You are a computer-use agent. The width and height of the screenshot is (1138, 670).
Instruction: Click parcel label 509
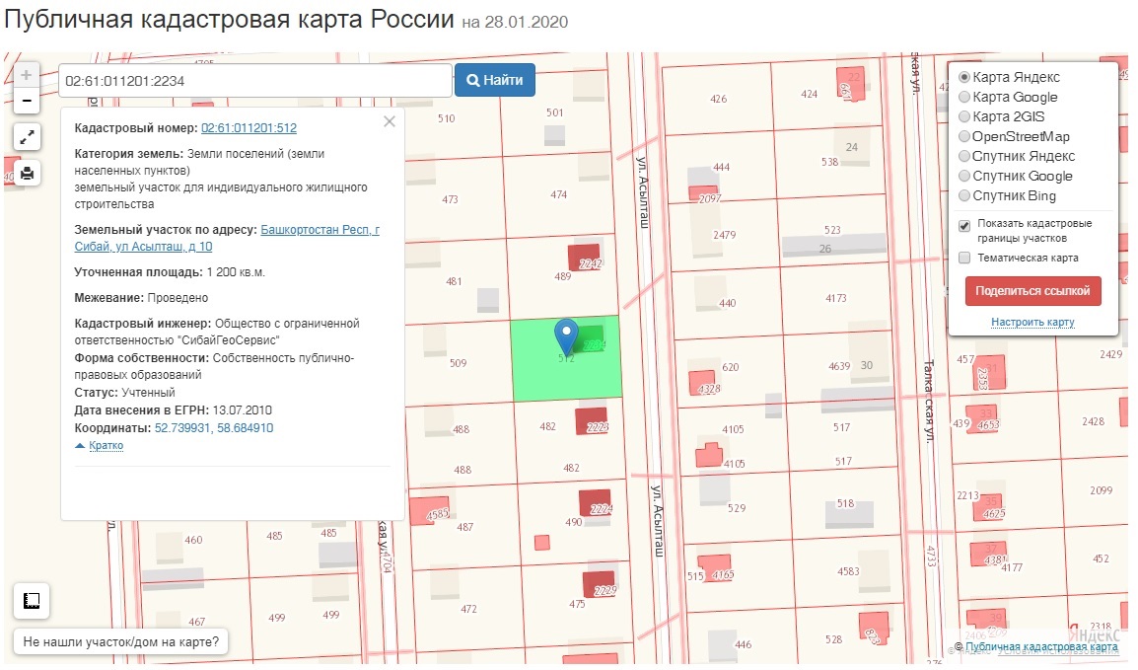click(458, 363)
